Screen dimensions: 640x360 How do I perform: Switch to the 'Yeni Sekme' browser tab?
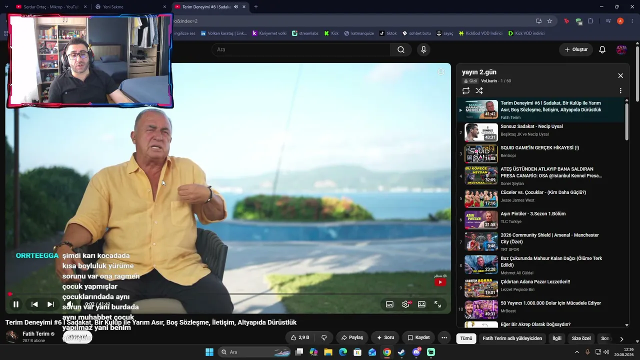(x=130, y=7)
